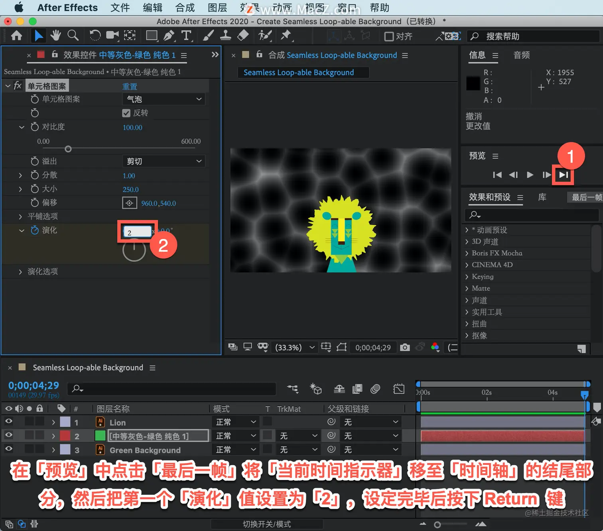Open the 编辑 menu
The height and width of the screenshot is (531, 603).
pos(152,8)
